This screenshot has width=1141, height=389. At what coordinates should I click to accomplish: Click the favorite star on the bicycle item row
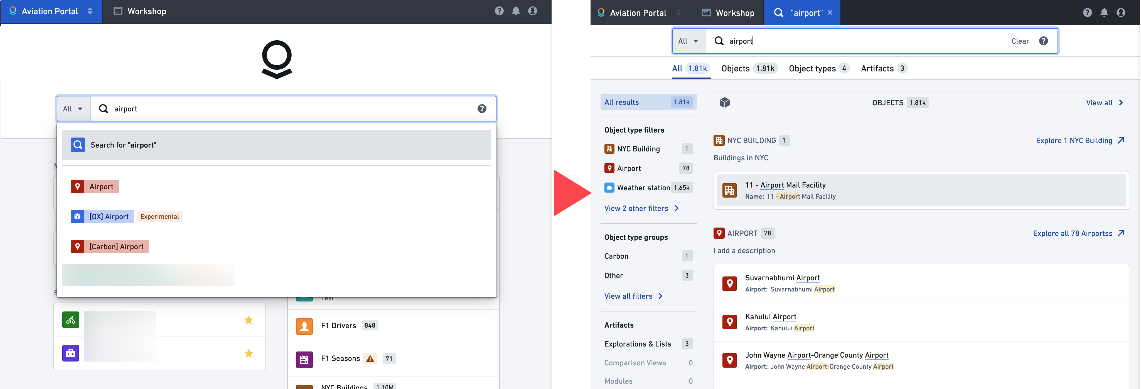point(249,320)
